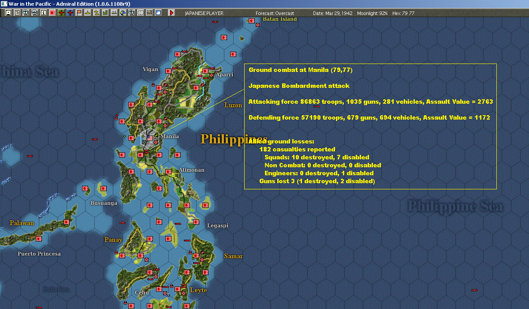The width and height of the screenshot is (529, 309).
Task: Click the 'Guns lost 3' report line
Action: 317,181
